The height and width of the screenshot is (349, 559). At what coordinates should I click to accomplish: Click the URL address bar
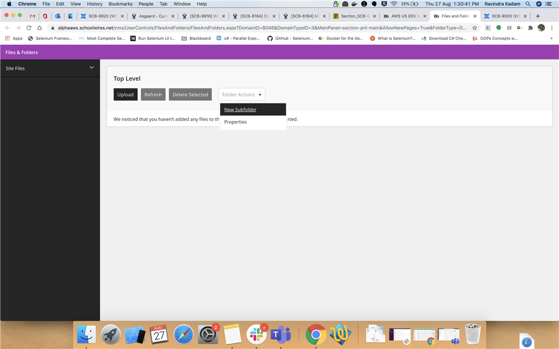point(262,28)
